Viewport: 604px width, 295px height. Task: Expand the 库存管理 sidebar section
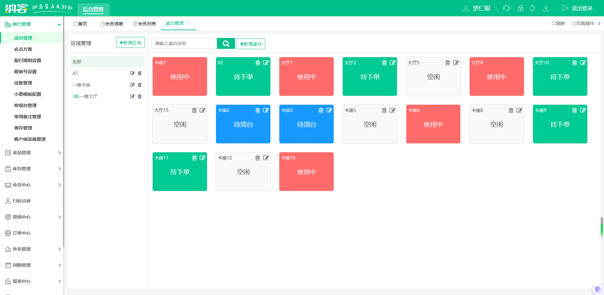(x=32, y=169)
